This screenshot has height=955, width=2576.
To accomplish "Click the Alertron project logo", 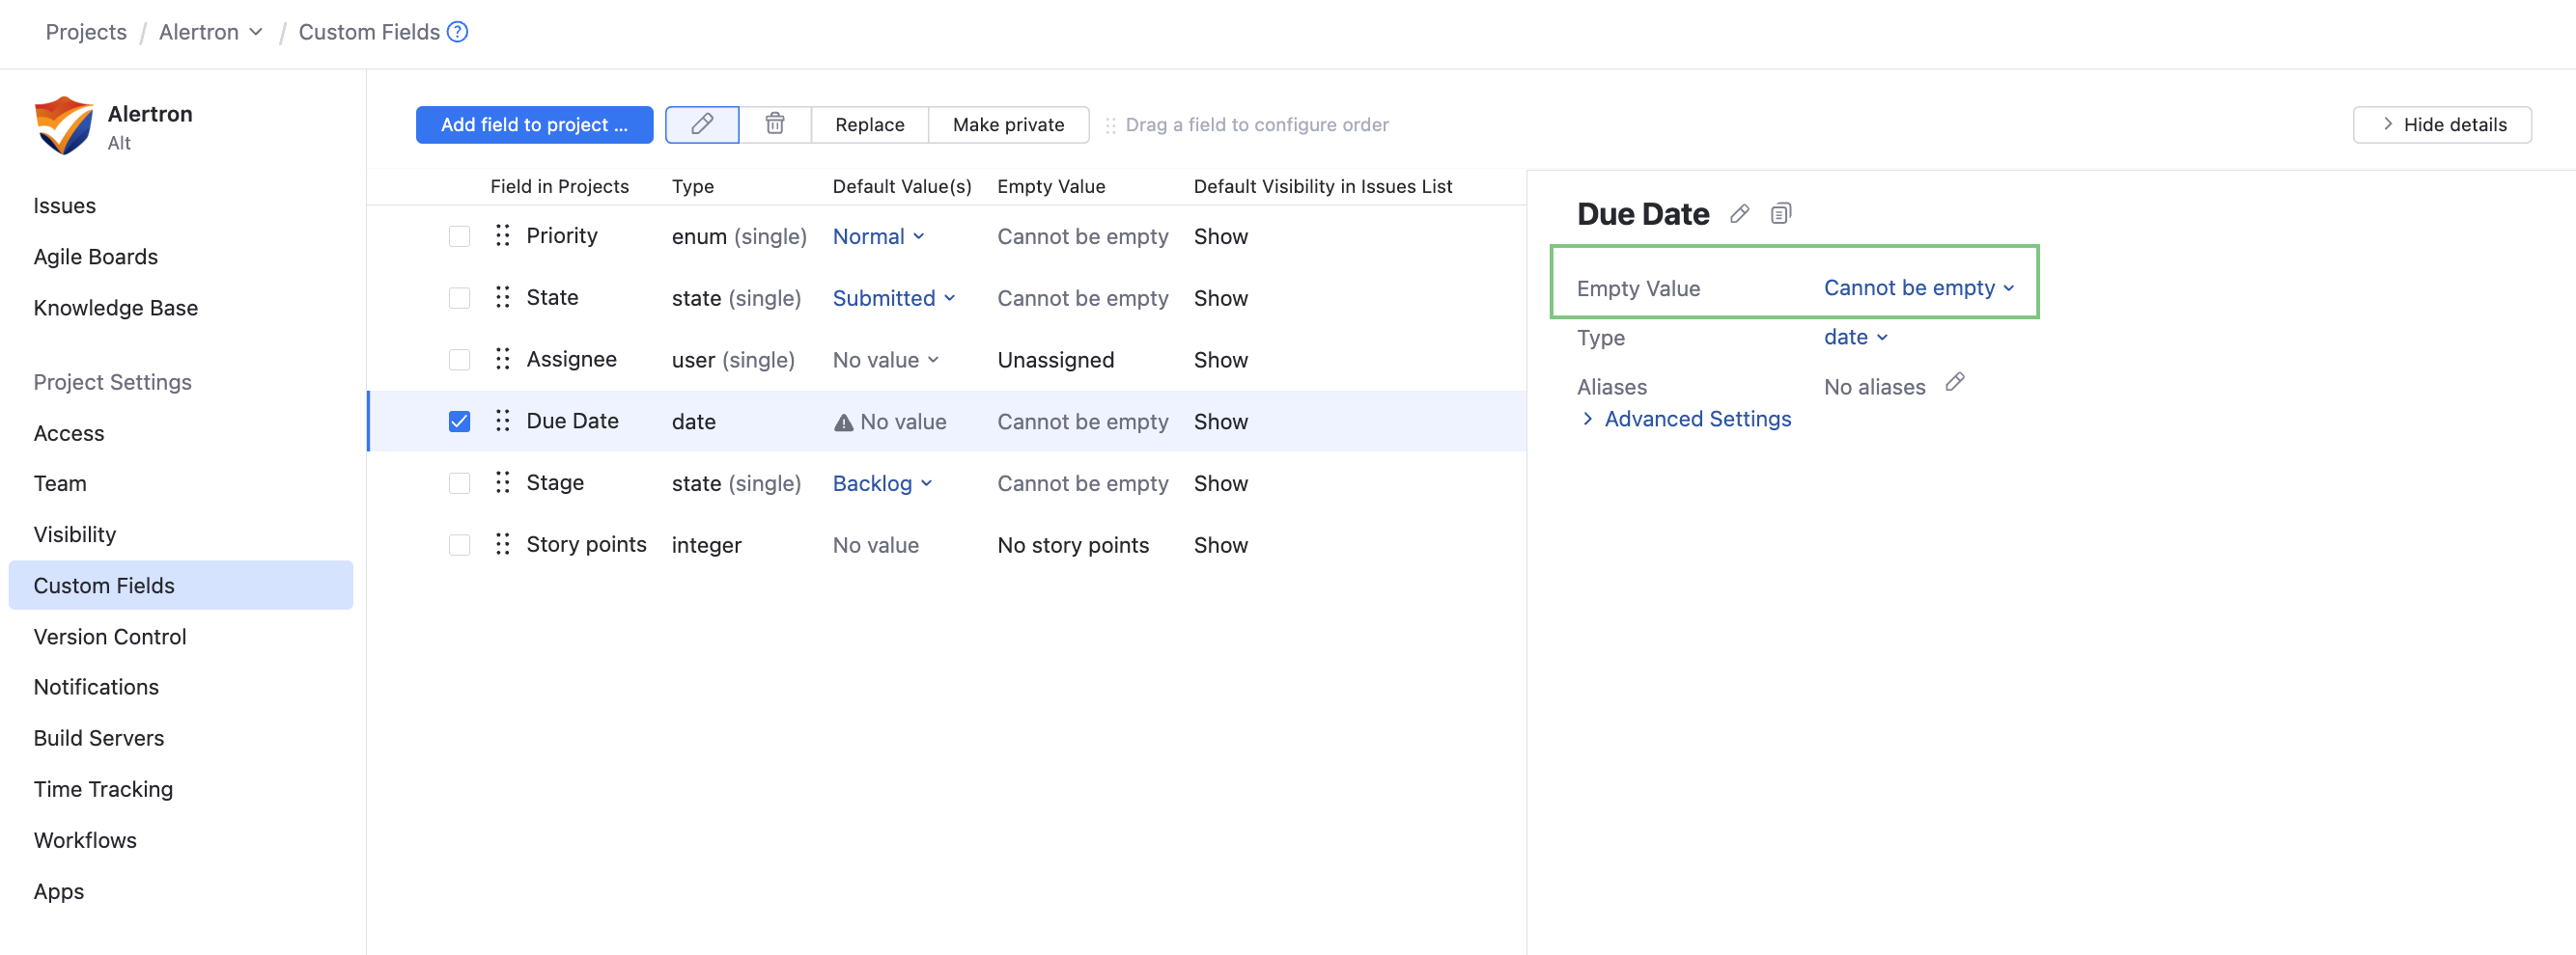I will pos(64,124).
